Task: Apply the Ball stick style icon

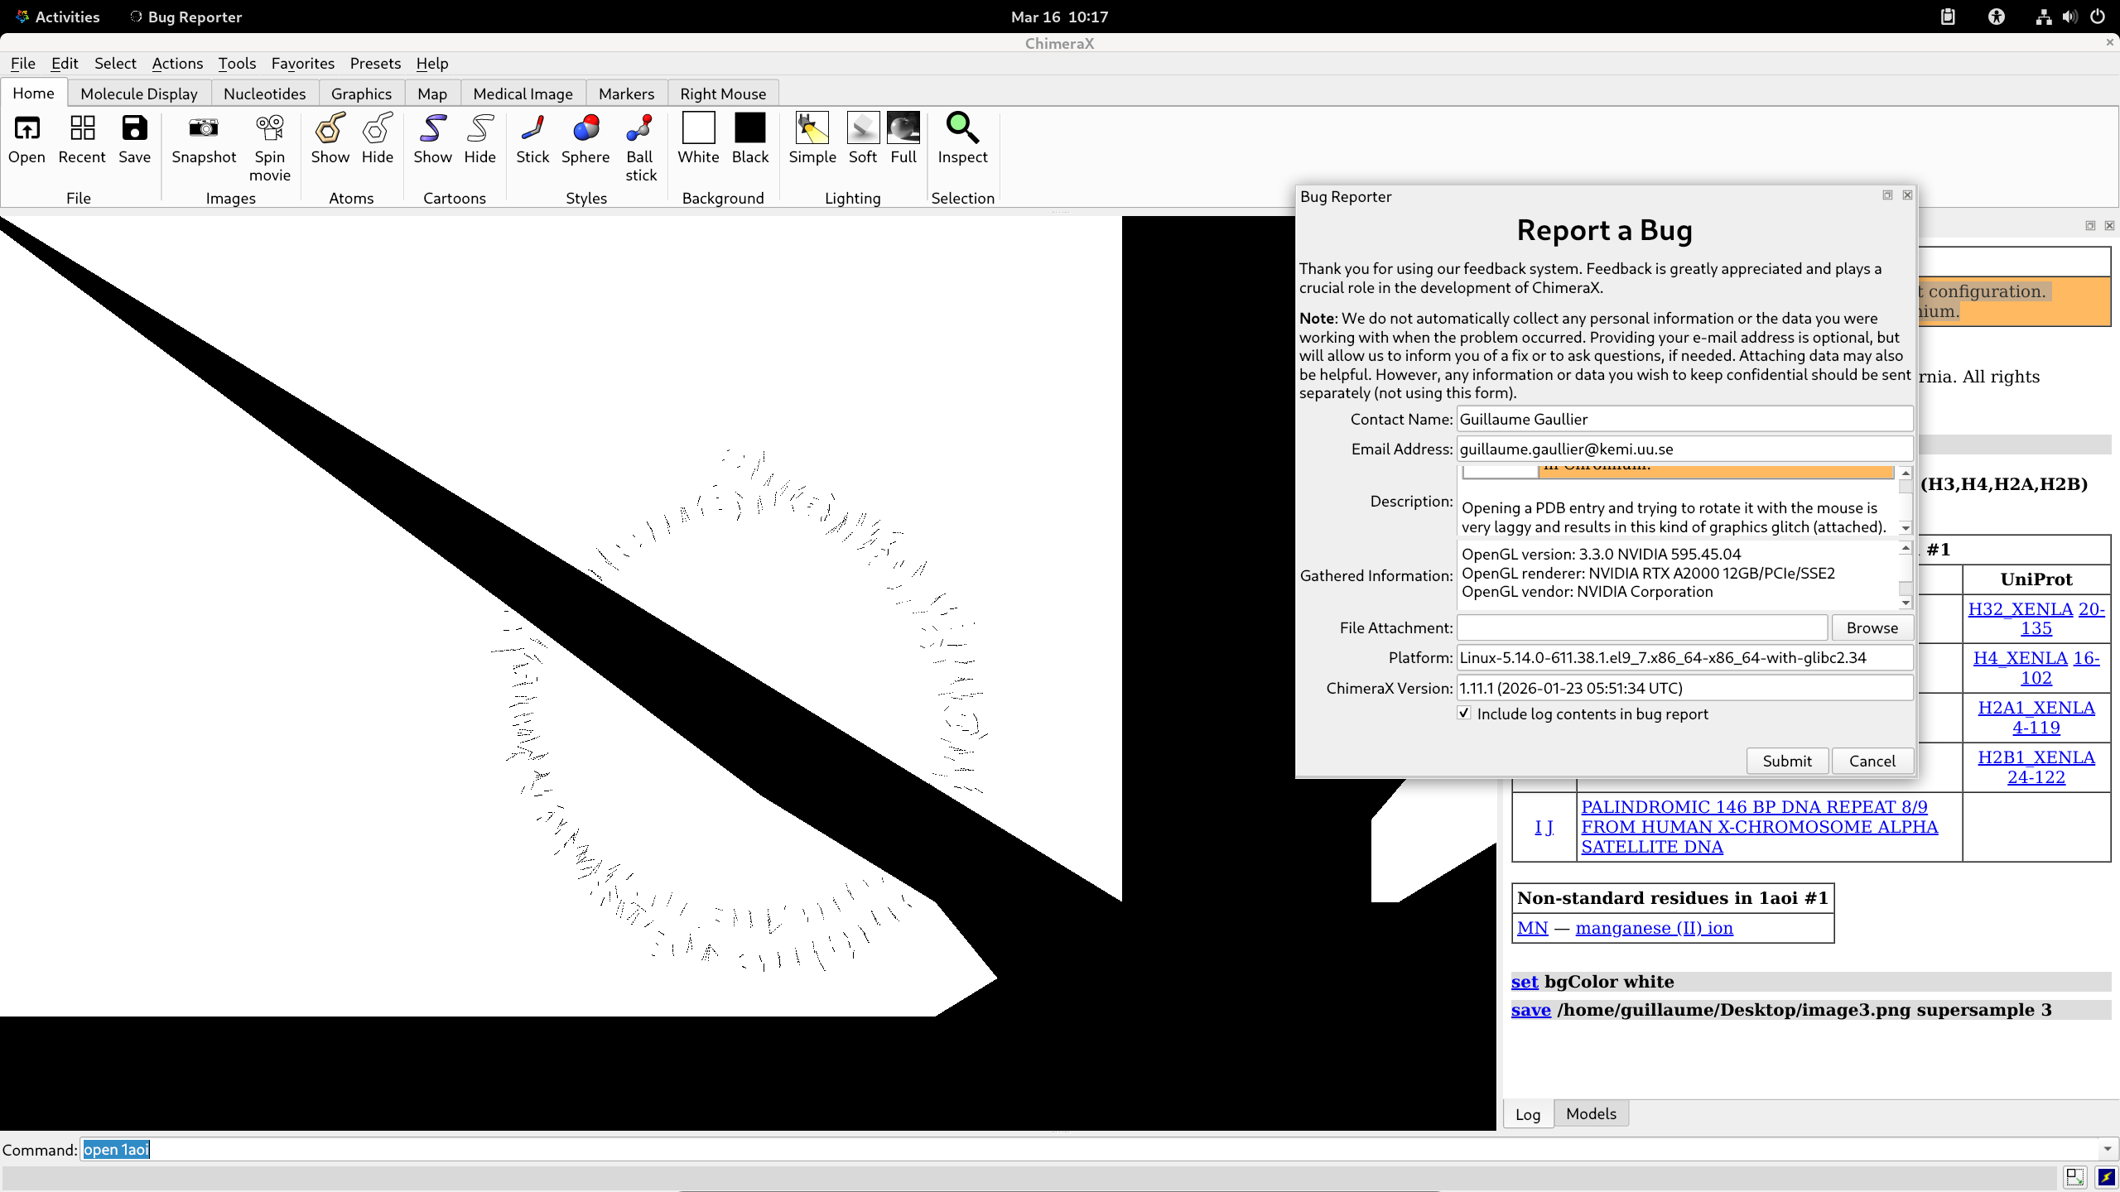Action: (x=640, y=128)
